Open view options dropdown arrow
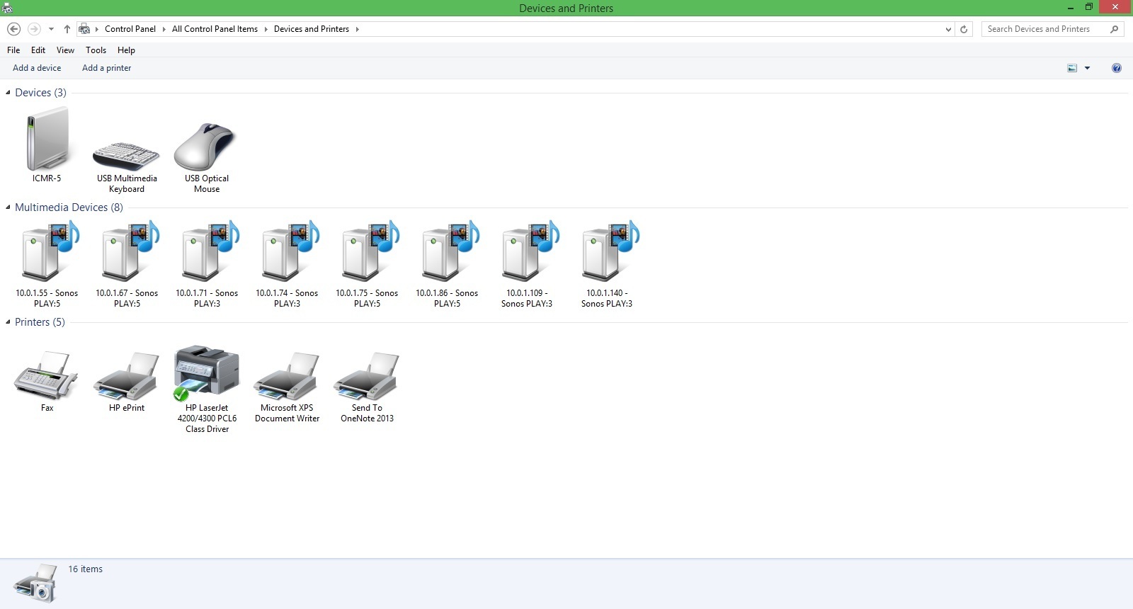 coord(1087,68)
